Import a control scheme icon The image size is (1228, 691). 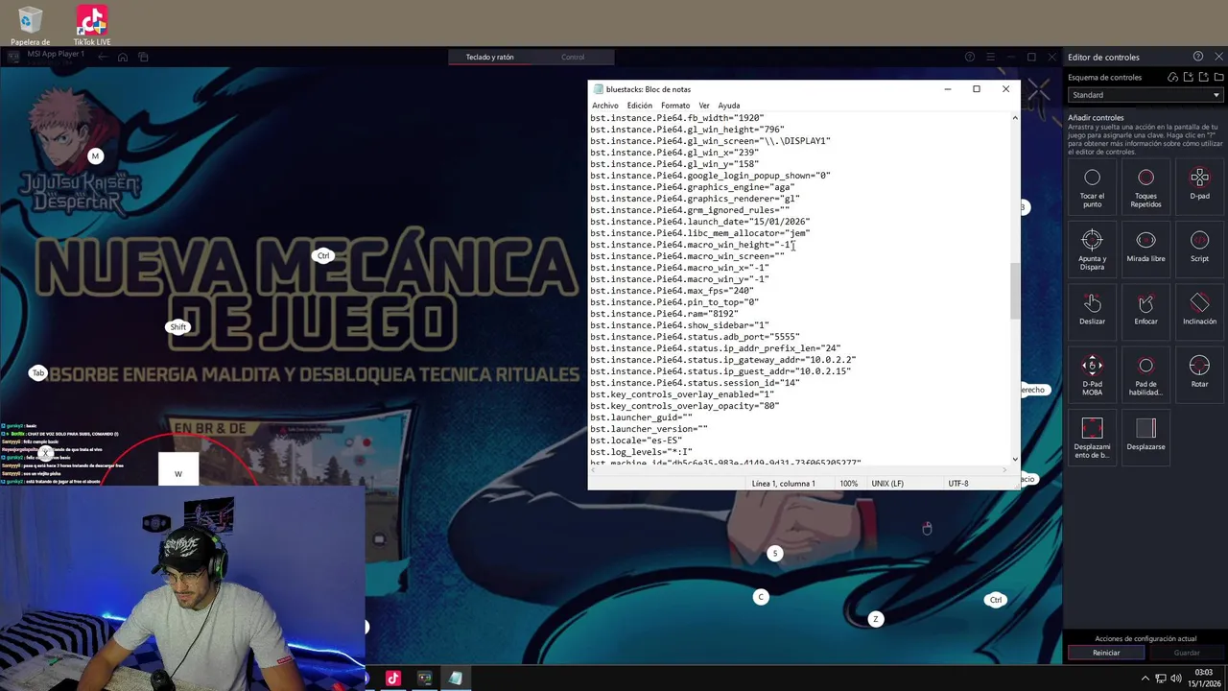[x=1188, y=77]
